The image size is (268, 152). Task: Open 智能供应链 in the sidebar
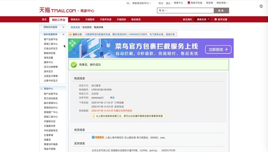(50, 53)
